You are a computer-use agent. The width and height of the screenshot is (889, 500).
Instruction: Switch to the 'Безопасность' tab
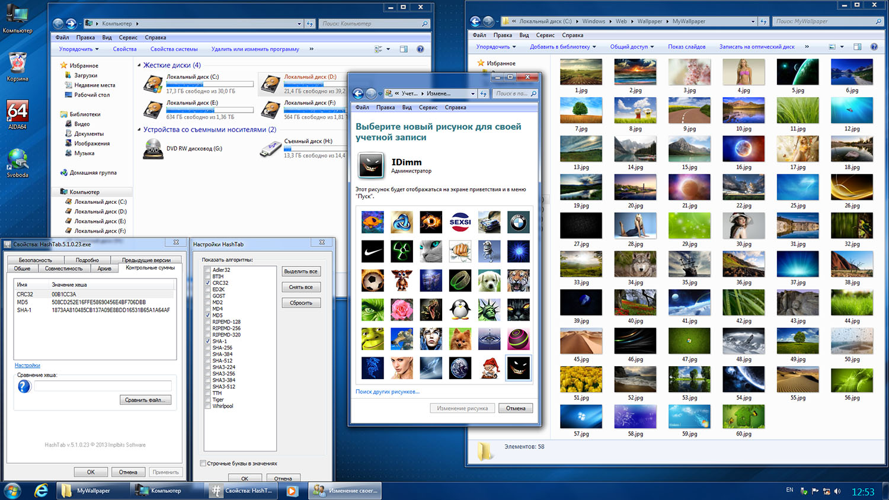click(x=35, y=260)
